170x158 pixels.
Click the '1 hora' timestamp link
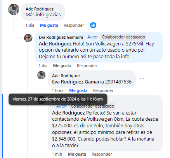click(57, 90)
